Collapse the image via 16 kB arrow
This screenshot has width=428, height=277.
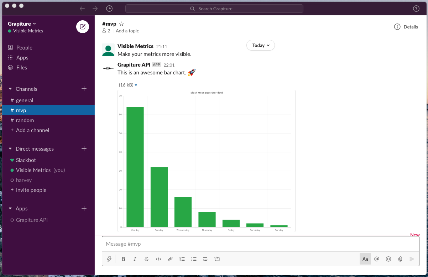136,85
